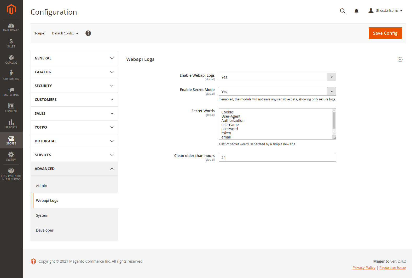Go to Marketing in the sidebar
This screenshot has width=412, height=278.
11,92
